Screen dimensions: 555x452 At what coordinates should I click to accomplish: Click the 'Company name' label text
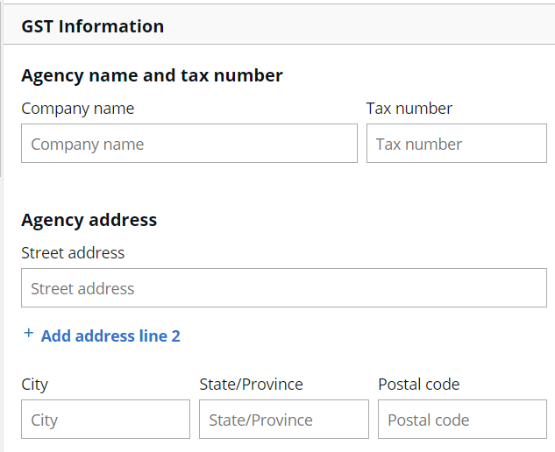(x=77, y=109)
